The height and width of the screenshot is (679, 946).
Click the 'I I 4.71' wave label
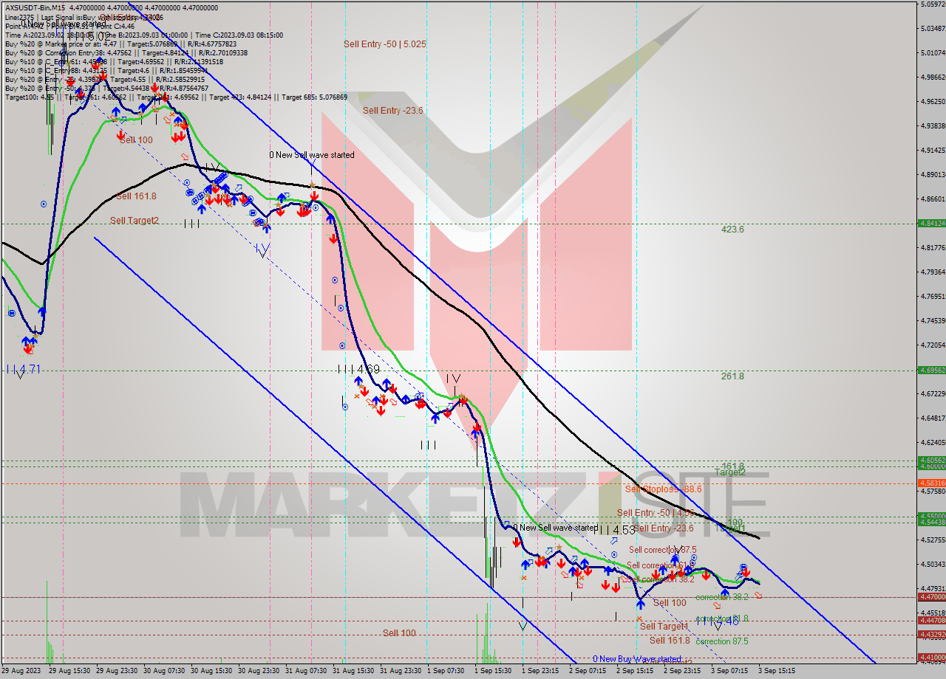click(24, 368)
